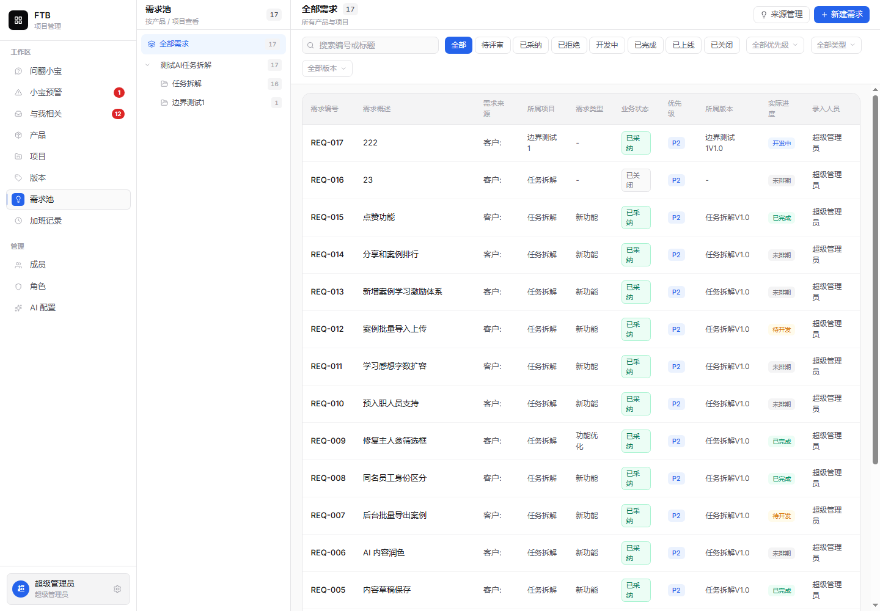
Task: Click the search magnifier icon
Action: click(x=310, y=45)
